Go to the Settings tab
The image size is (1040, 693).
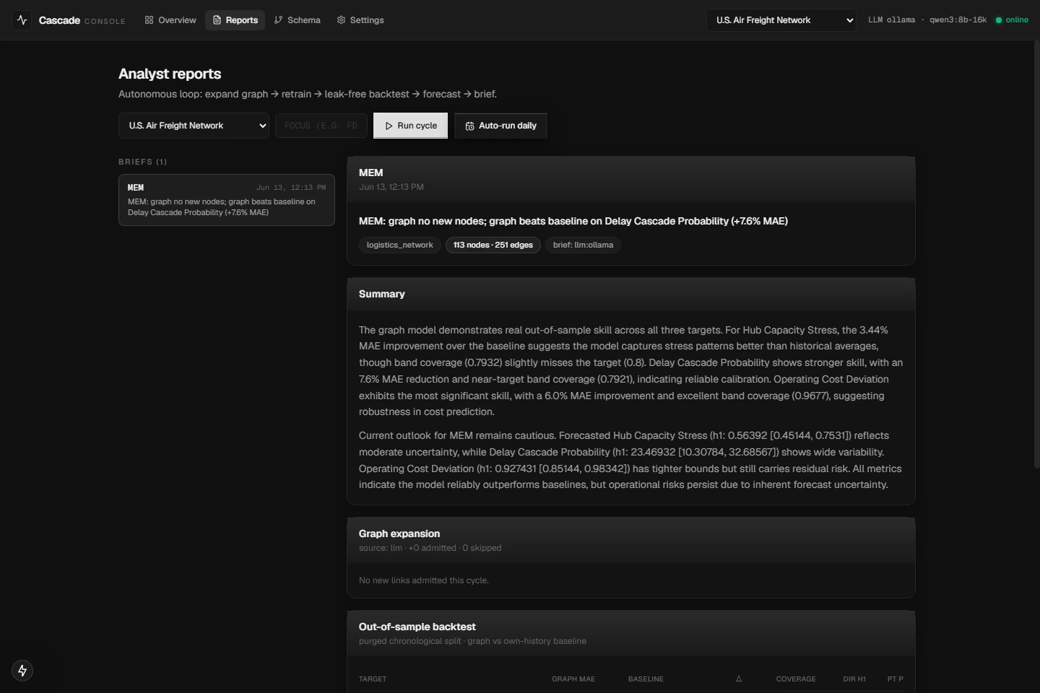click(360, 20)
